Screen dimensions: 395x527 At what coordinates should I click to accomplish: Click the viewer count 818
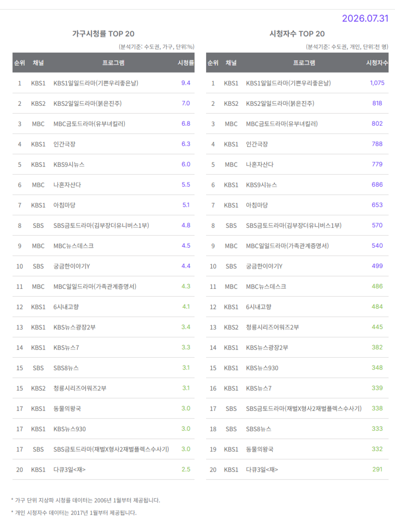coord(377,103)
